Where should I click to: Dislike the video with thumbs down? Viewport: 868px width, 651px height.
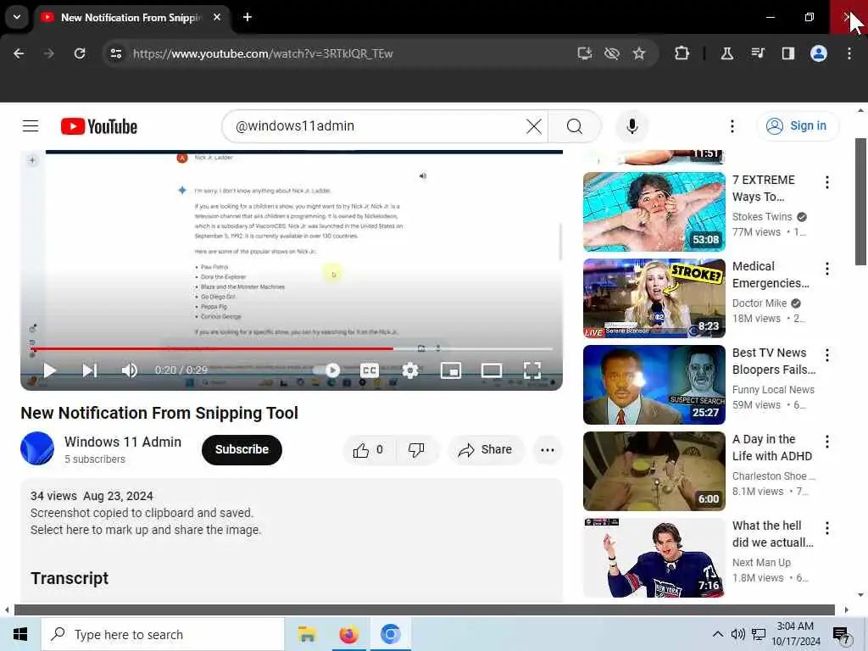[x=416, y=449]
